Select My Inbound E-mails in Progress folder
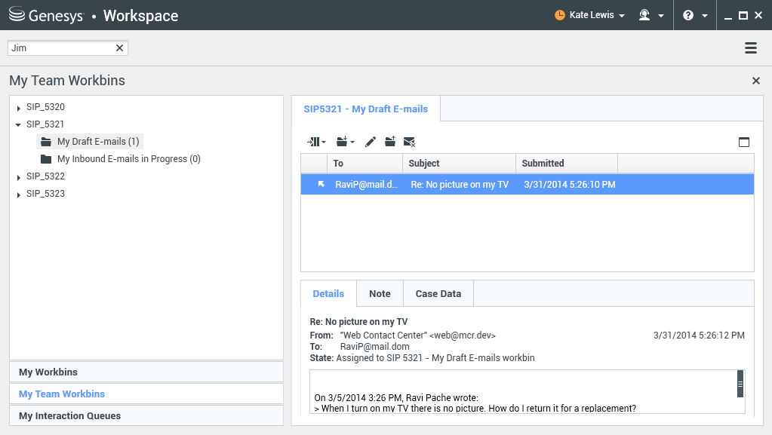Screen dimensions: 772x435 coord(128,159)
